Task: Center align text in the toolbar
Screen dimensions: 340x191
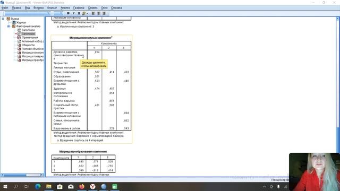Action: pos(99,13)
